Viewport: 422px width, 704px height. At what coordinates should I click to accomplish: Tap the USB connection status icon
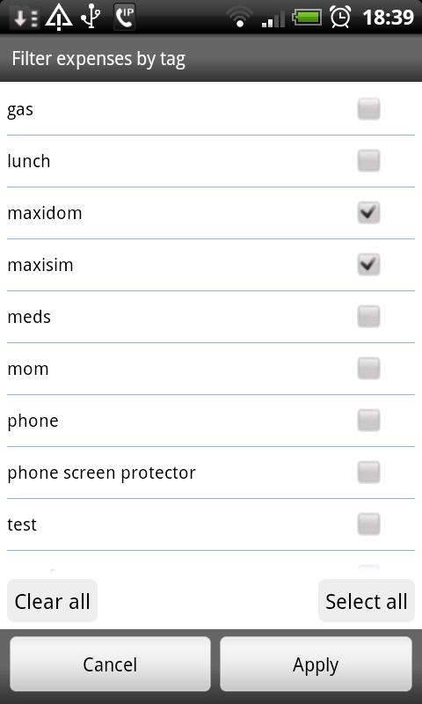(x=91, y=17)
